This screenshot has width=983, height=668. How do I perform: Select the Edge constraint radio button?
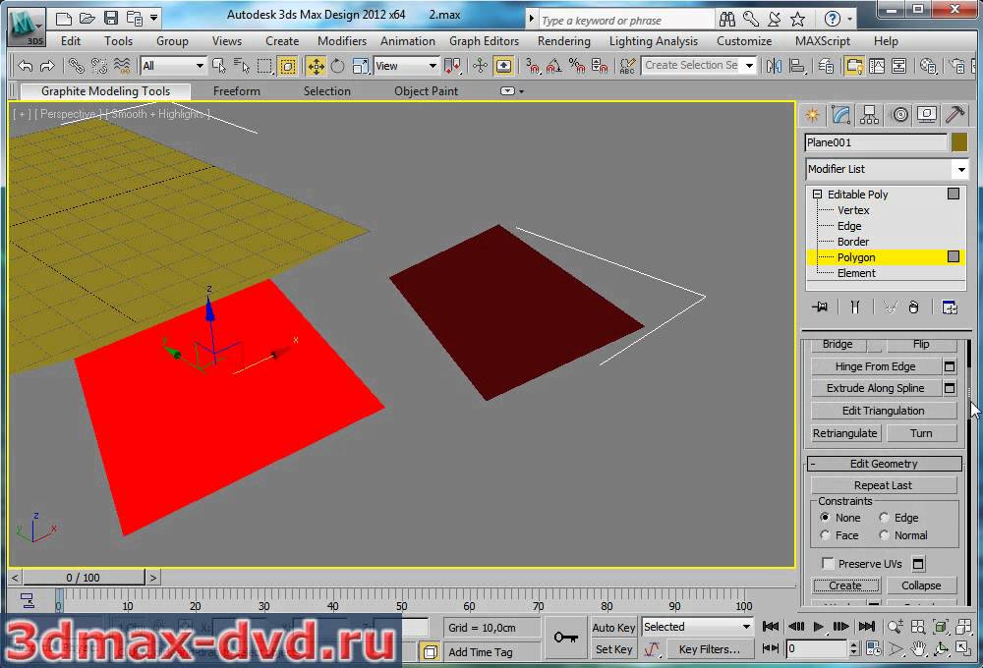pos(884,517)
